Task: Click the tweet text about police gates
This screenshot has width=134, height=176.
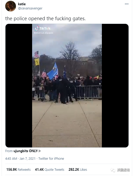Action: pos(45,19)
